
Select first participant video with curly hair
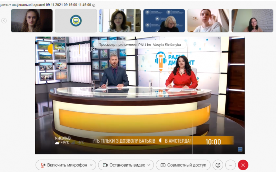(32, 21)
